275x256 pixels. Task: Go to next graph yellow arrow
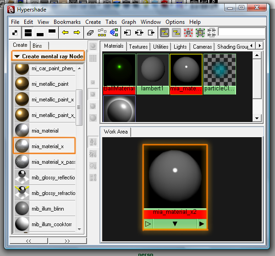pos(77,33)
